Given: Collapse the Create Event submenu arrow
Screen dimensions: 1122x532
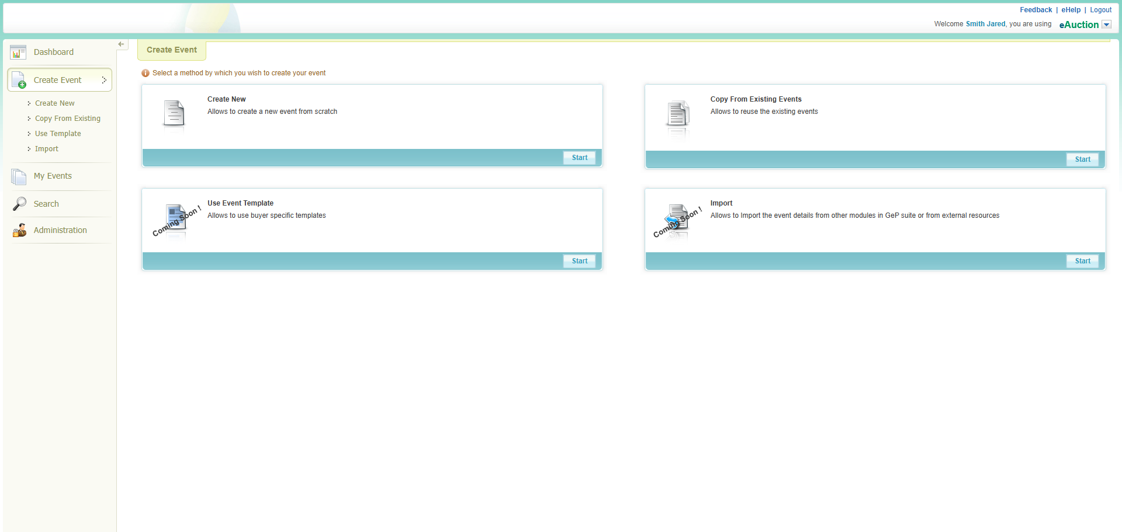Looking at the screenshot, I should click(x=104, y=80).
